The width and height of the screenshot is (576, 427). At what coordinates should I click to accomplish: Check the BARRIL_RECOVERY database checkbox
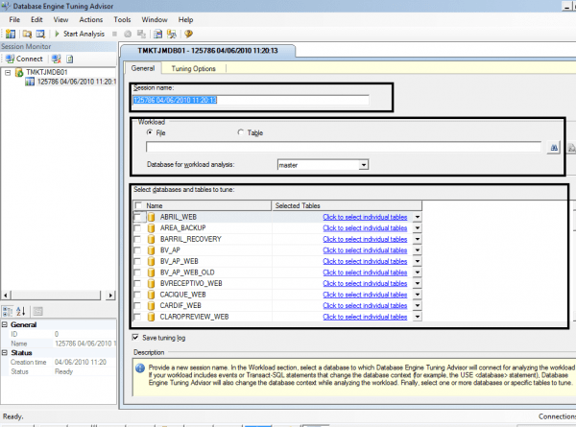point(137,239)
